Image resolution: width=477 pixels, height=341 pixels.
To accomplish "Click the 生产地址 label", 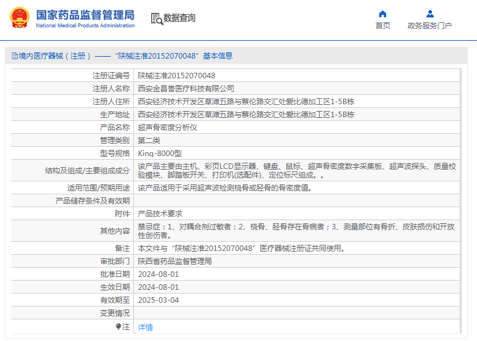I will coord(115,115).
